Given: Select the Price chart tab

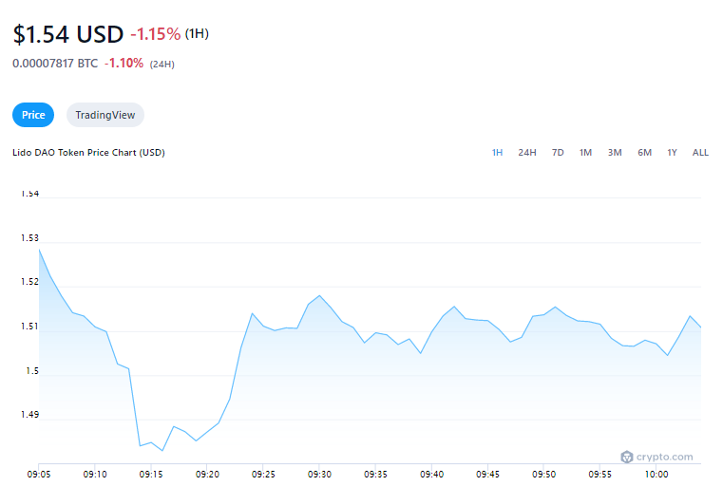Looking at the screenshot, I should click(33, 115).
